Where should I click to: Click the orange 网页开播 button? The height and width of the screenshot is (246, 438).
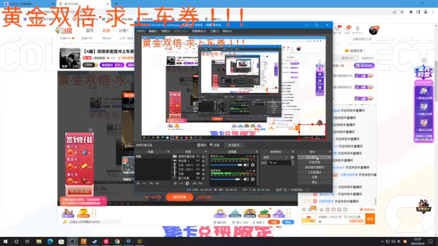coord(180,197)
